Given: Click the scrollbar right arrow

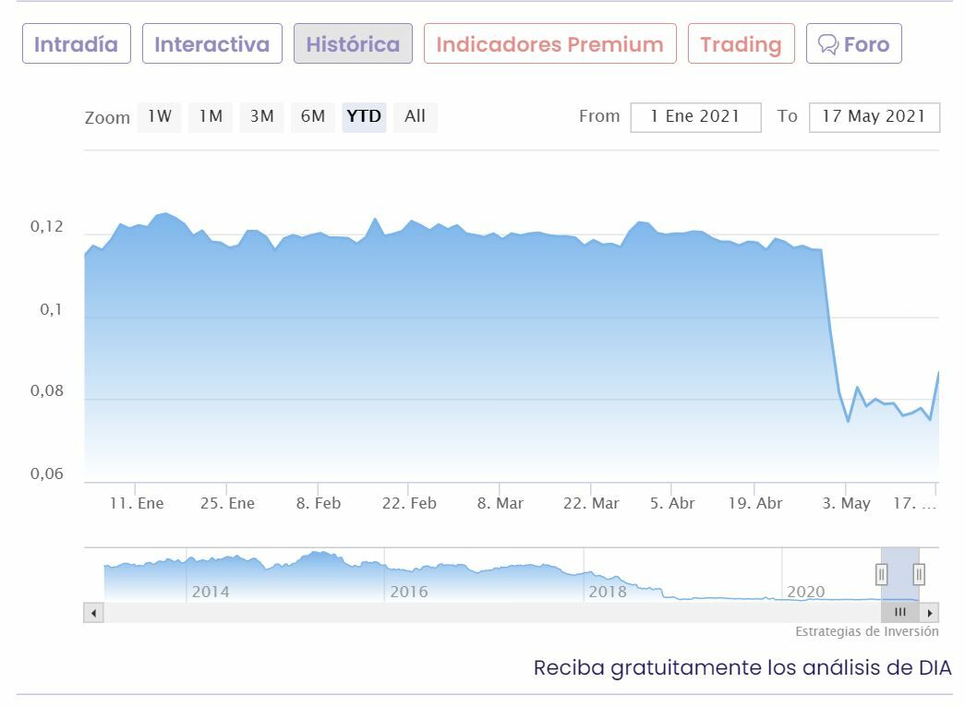Looking at the screenshot, I should click(x=930, y=612).
